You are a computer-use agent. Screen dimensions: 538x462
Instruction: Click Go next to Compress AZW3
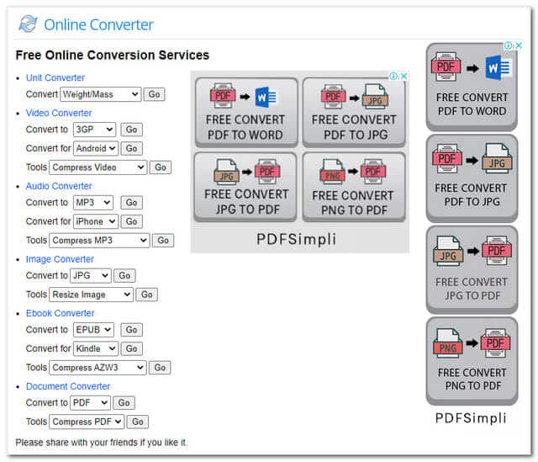point(160,368)
